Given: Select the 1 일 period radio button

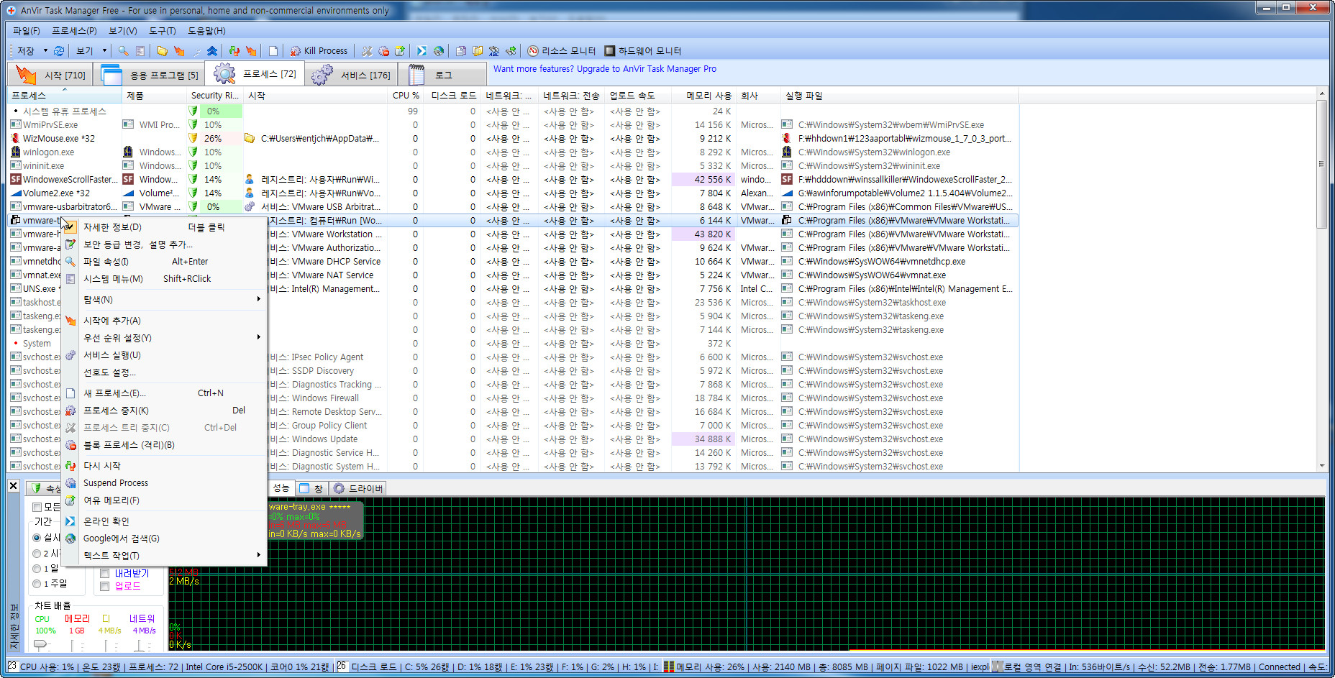Looking at the screenshot, I should pos(37,569).
